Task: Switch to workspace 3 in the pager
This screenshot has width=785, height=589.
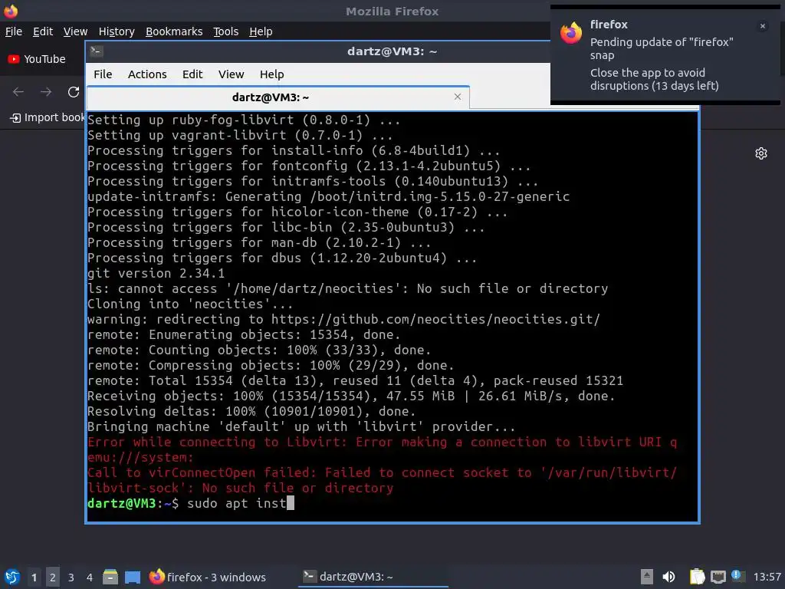Action: [x=71, y=577]
